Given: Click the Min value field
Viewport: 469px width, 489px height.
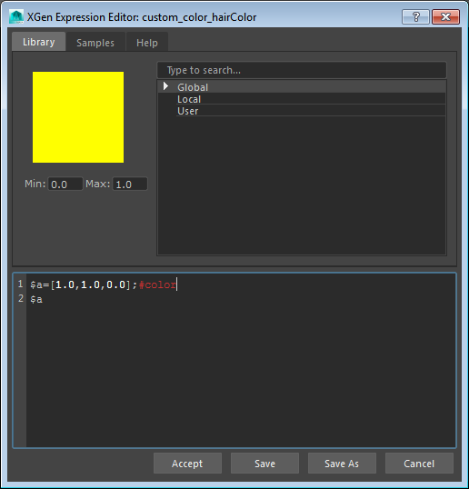Looking at the screenshot, I should [x=65, y=184].
